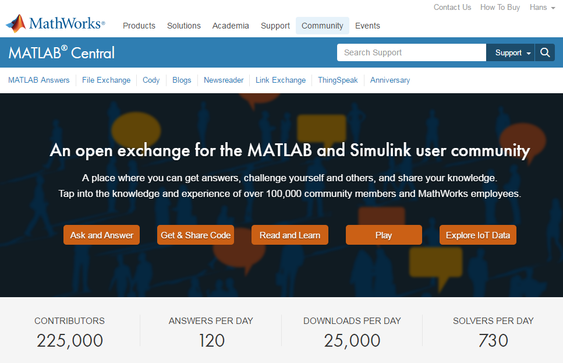The width and height of the screenshot is (563, 363).
Task: Open the File Exchange link
Action: tap(107, 80)
